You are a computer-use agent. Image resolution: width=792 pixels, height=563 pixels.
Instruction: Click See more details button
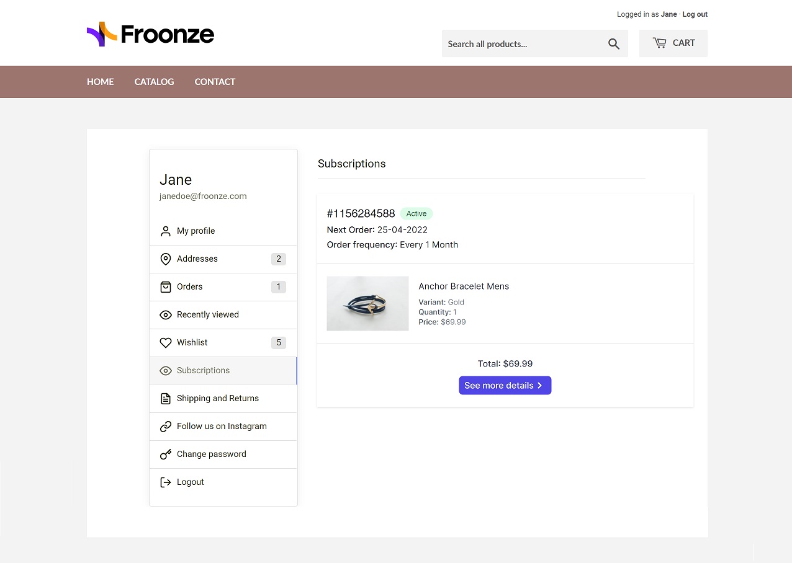[x=505, y=386]
